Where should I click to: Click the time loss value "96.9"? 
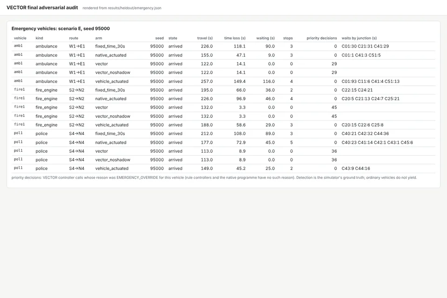241,99
